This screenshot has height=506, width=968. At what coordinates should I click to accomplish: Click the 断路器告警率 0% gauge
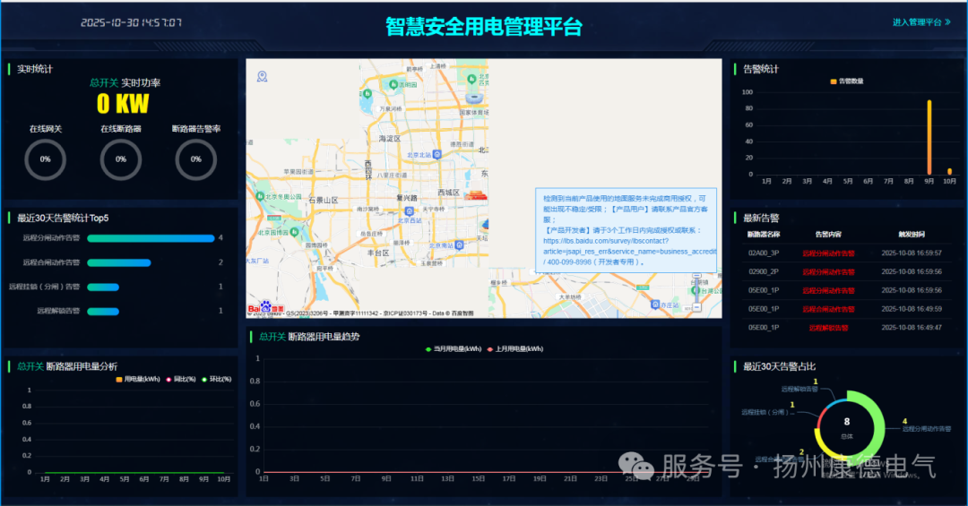pyautogui.click(x=195, y=159)
